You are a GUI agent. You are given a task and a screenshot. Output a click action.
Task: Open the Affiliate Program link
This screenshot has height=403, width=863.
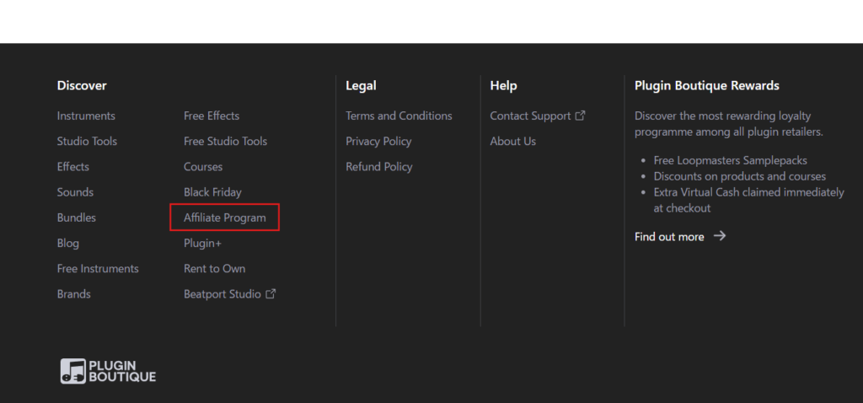pyautogui.click(x=225, y=218)
